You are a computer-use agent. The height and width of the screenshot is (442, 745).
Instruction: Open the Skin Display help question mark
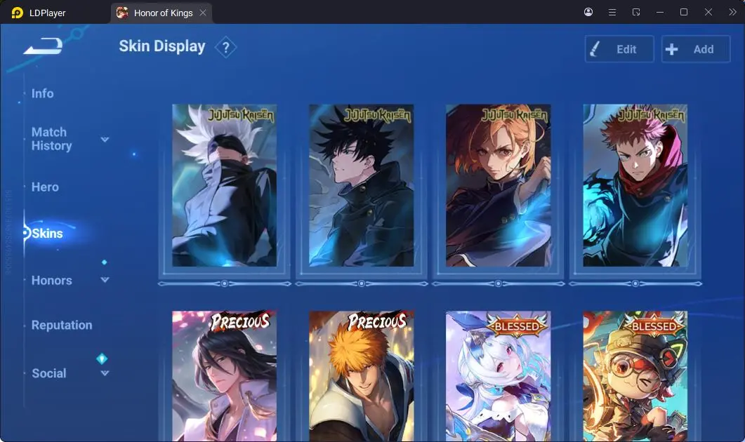click(x=225, y=48)
